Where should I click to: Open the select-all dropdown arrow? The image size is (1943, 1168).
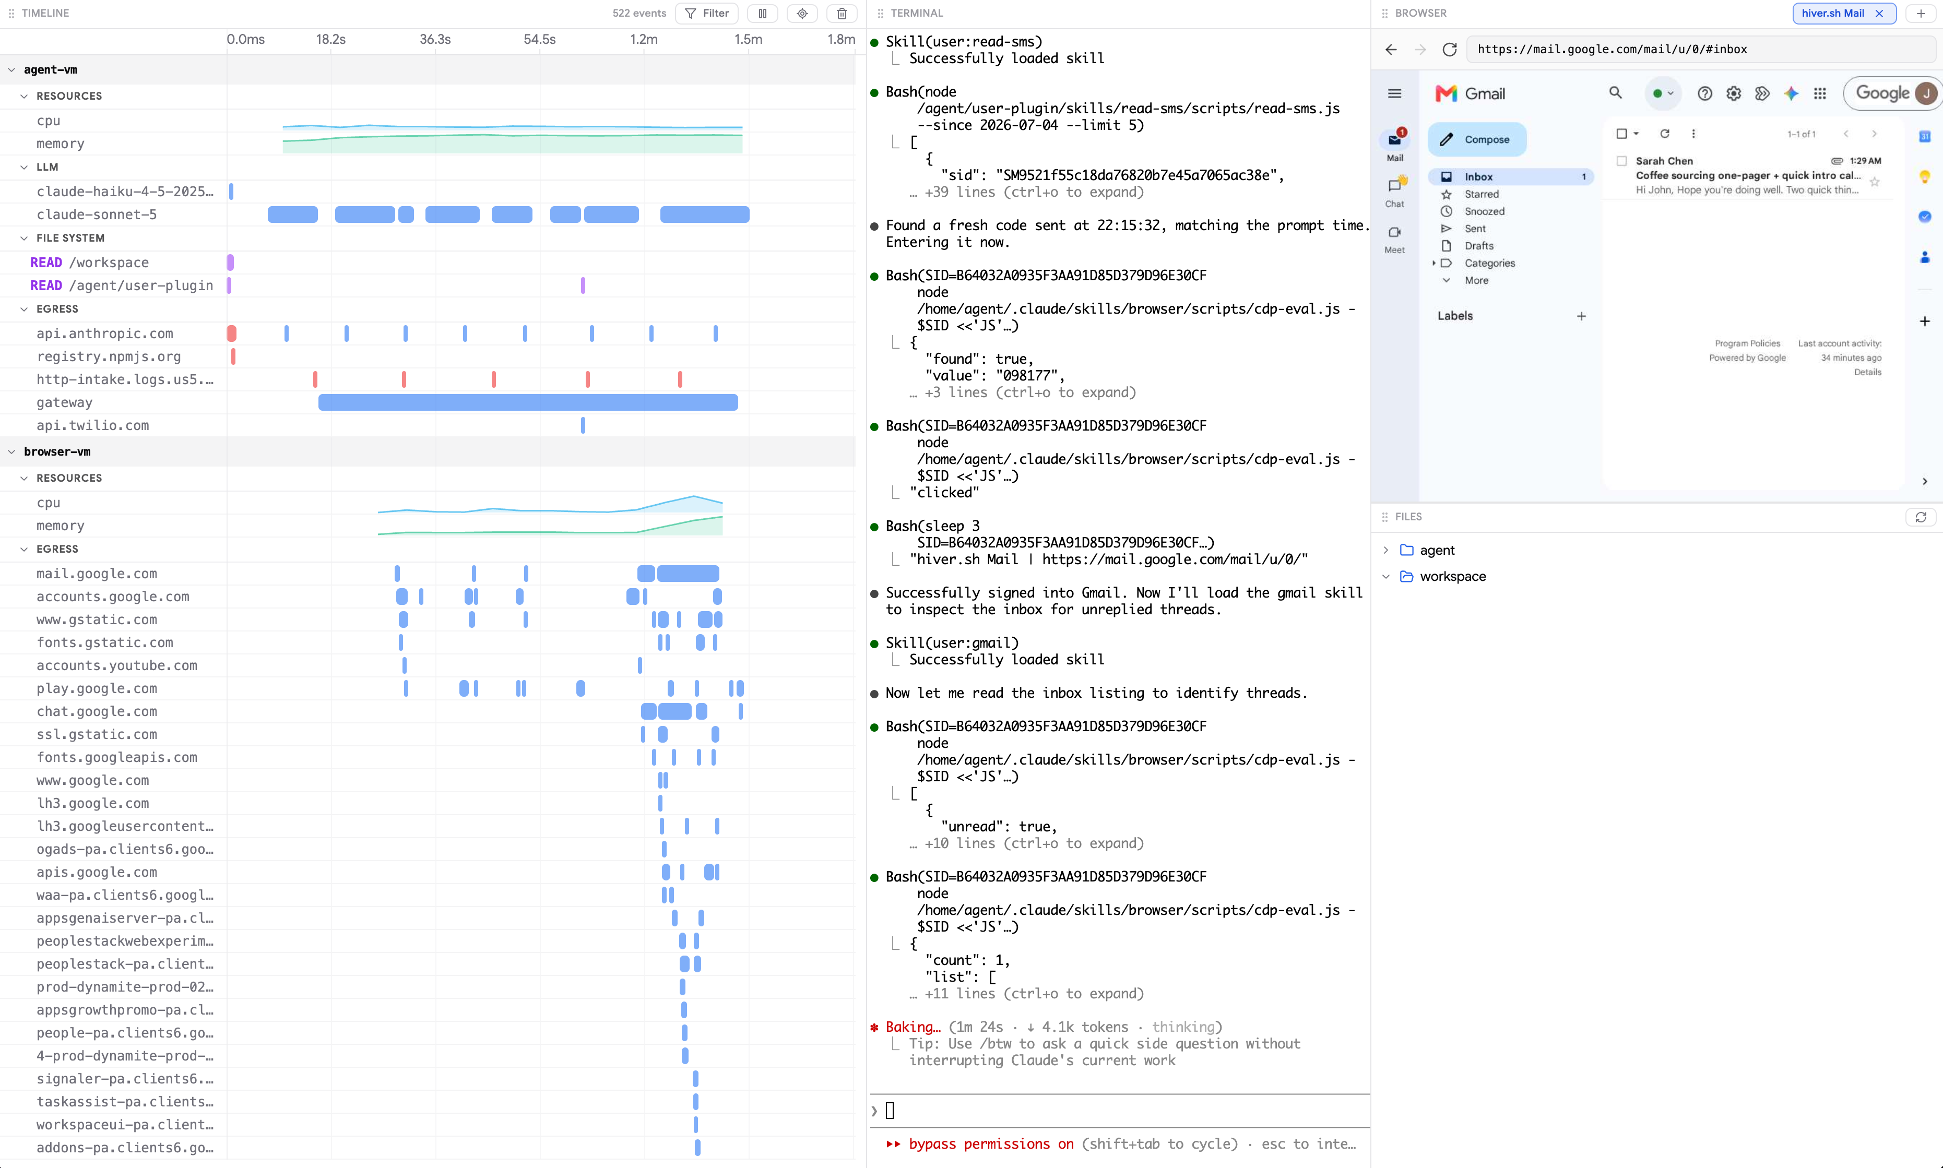click(1635, 134)
